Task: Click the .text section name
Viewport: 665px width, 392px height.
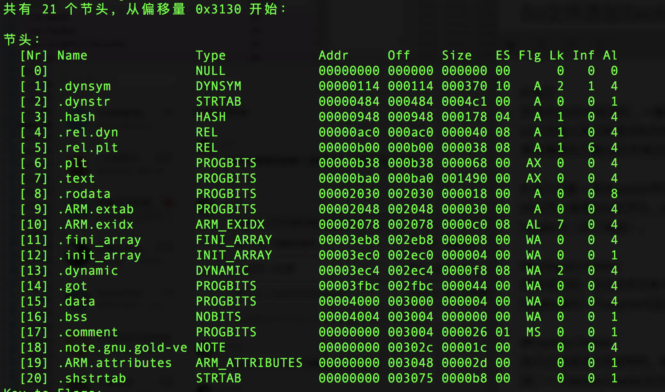Action: (x=77, y=178)
